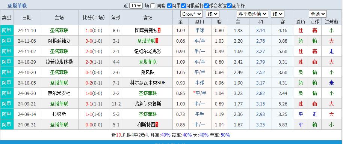
Task: Click the 让球 column header
Action: click(x=314, y=22)
